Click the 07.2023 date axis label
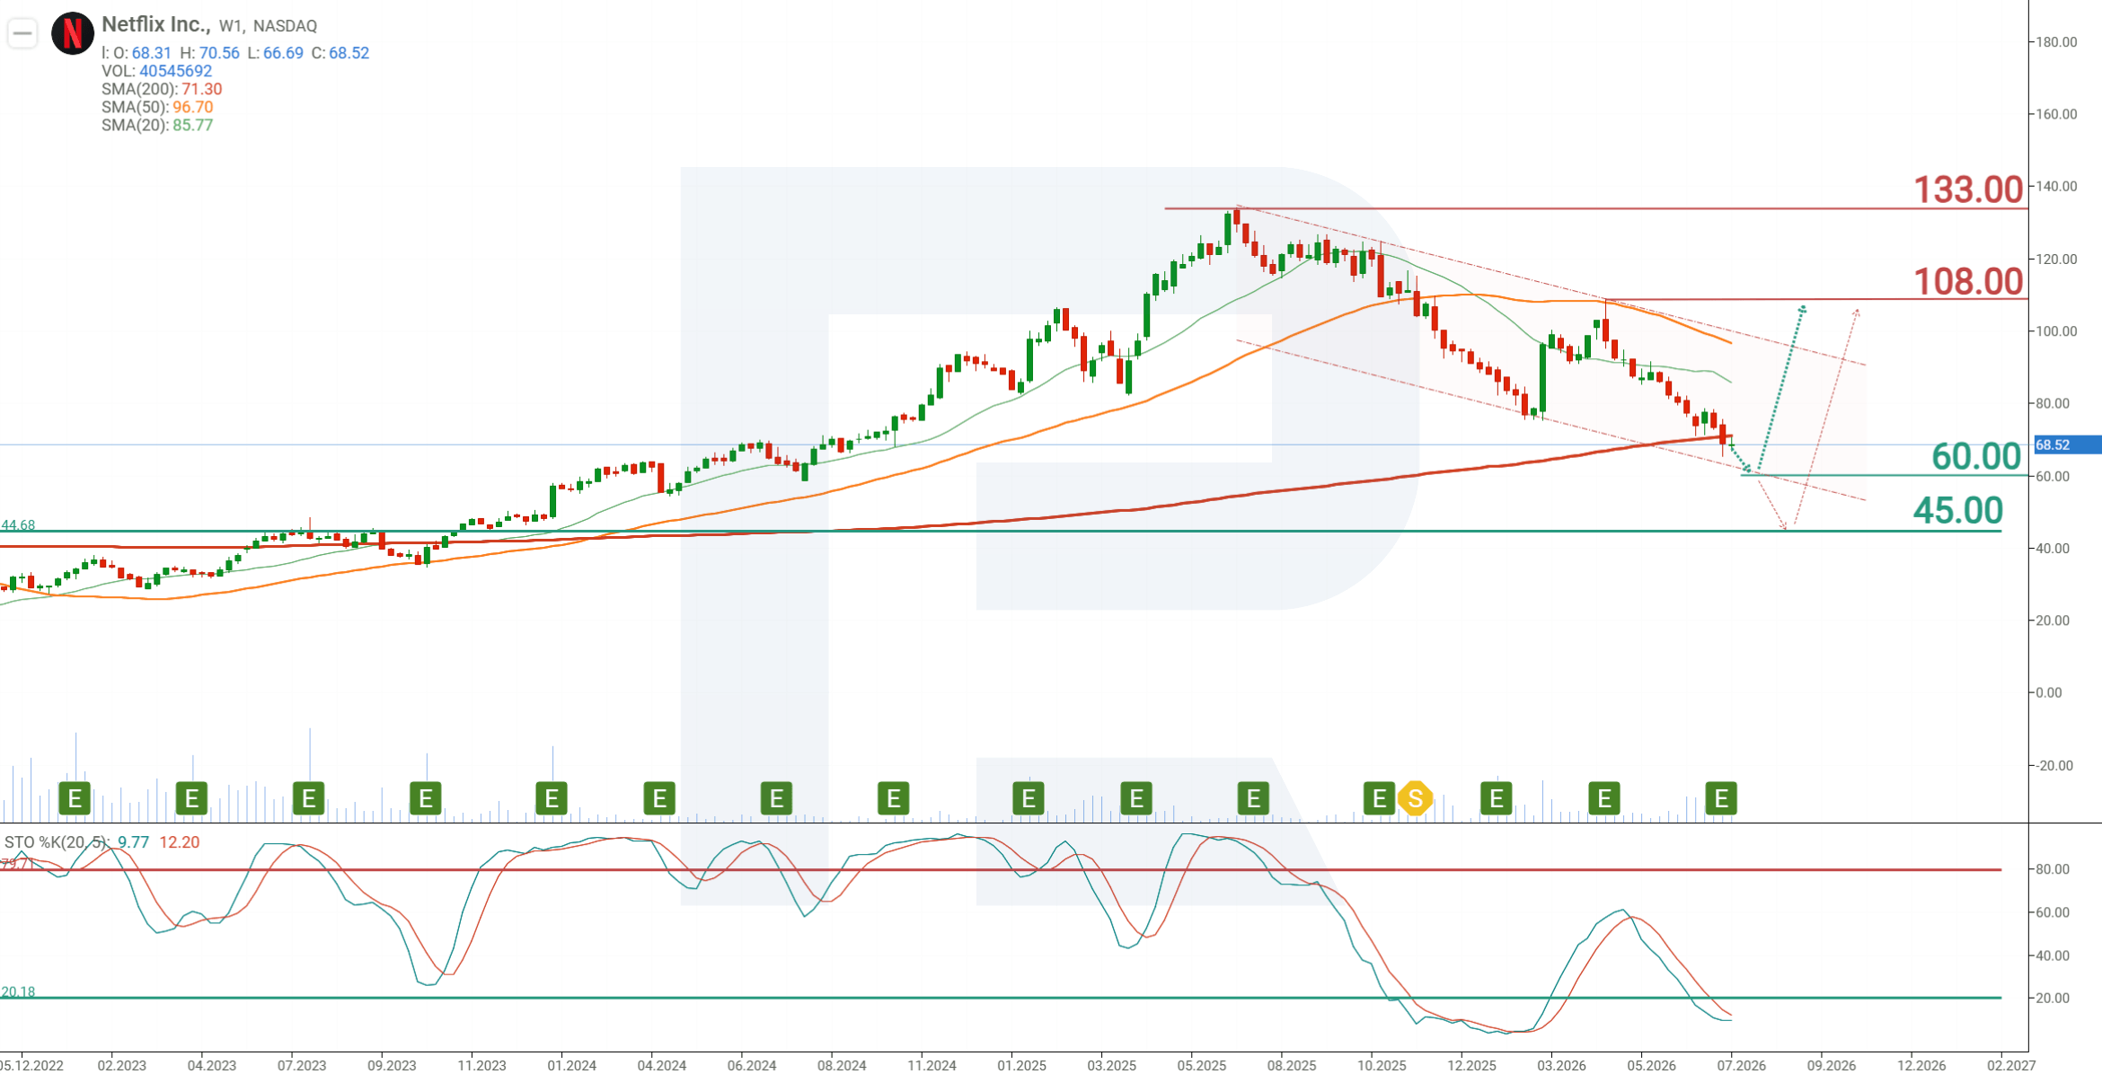The height and width of the screenshot is (1074, 2102). [x=302, y=1065]
